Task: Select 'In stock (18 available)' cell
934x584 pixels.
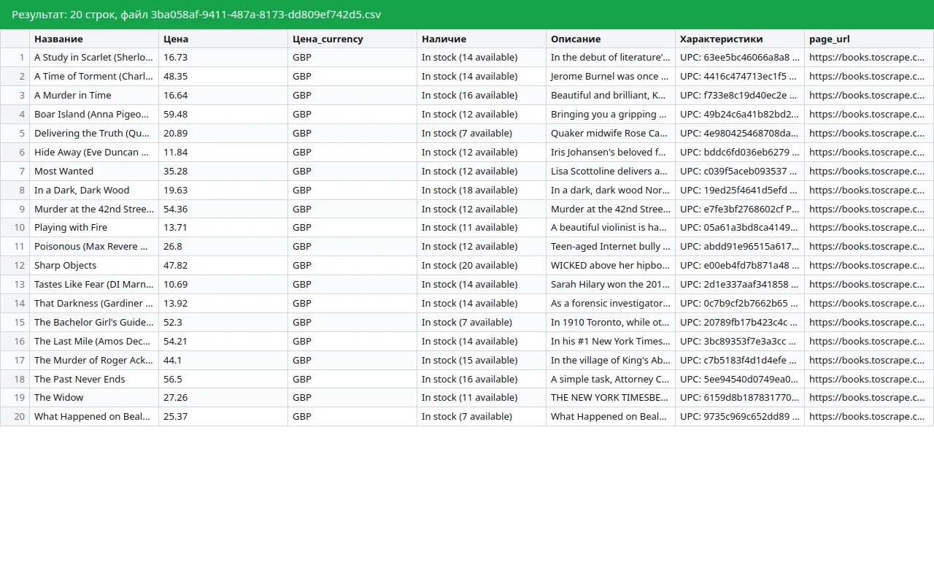Action: click(x=482, y=190)
